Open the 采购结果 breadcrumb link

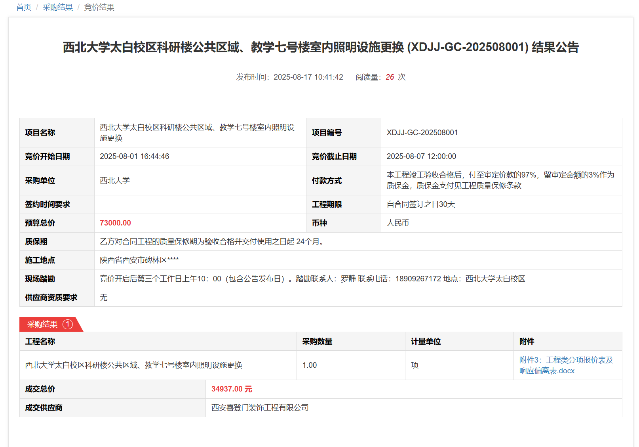[58, 8]
